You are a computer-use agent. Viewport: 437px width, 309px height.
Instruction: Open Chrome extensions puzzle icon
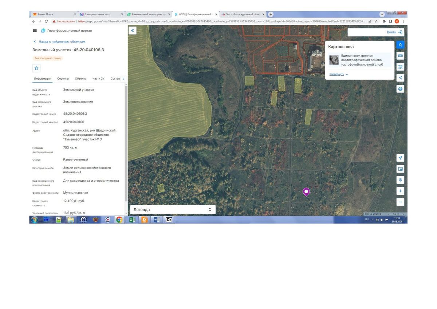pos(385,21)
